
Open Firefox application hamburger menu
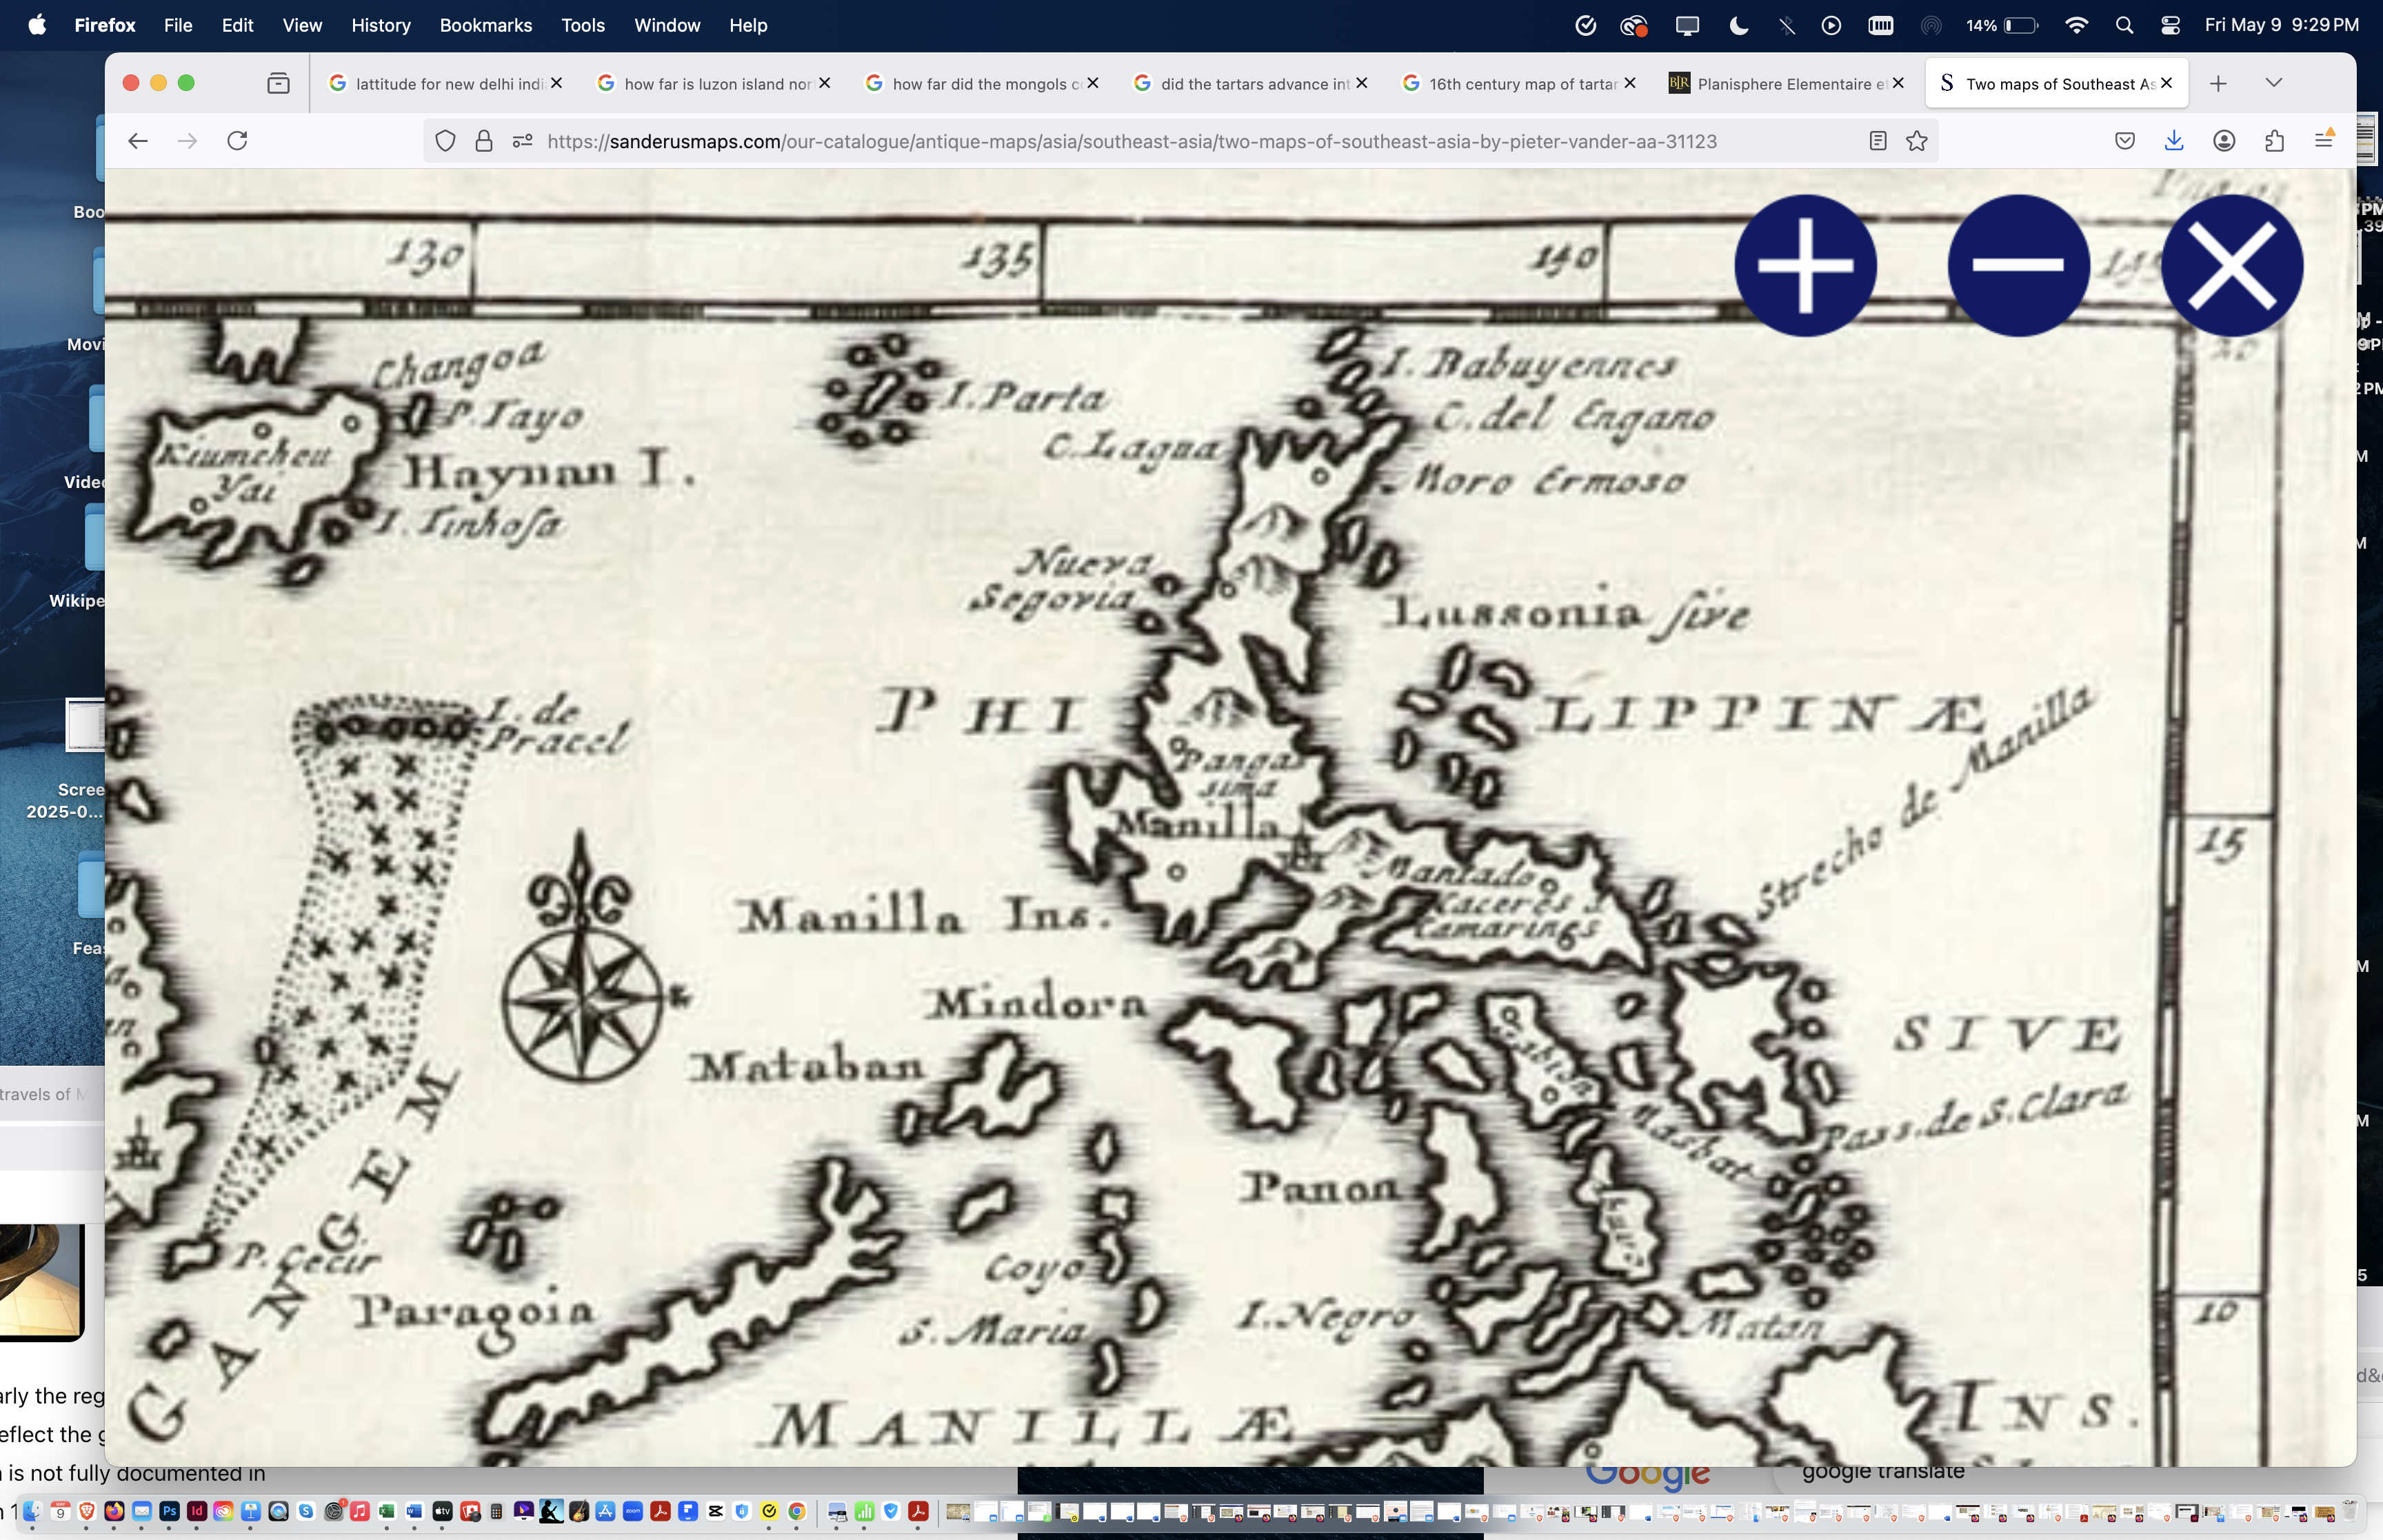2324,140
